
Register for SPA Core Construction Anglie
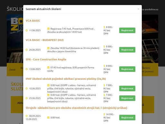(127, 69)
